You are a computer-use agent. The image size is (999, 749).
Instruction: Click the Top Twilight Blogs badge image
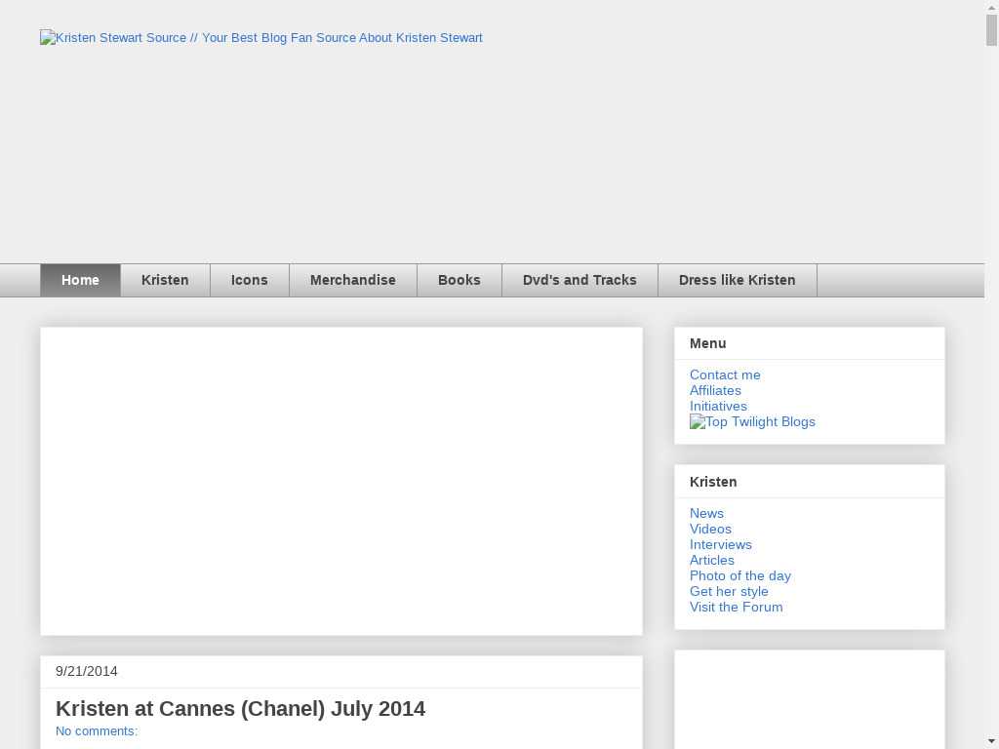[x=752, y=422]
